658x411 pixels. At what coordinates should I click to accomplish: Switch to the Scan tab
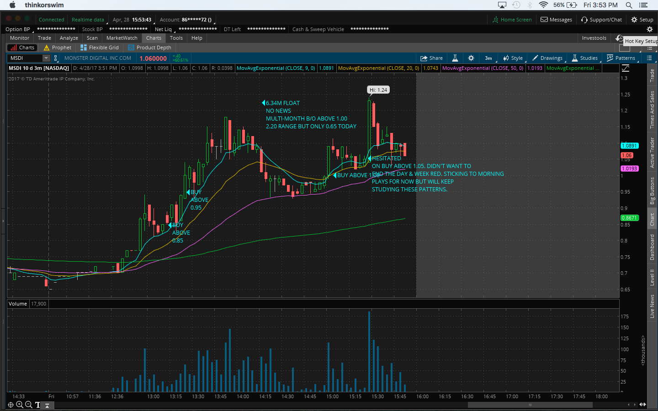click(92, 38)
